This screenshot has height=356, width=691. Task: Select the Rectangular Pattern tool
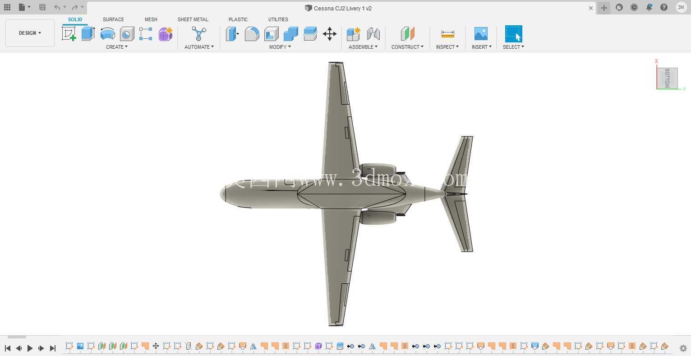[x=146, y=34]
